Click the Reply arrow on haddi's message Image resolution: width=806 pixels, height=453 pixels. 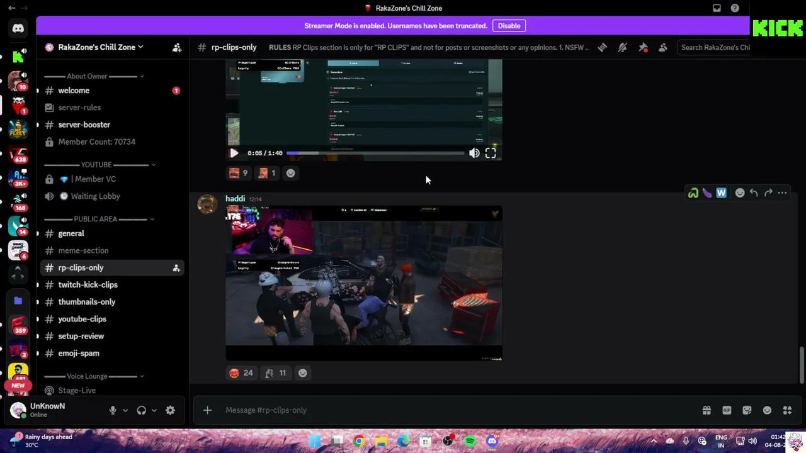[754, 193]
